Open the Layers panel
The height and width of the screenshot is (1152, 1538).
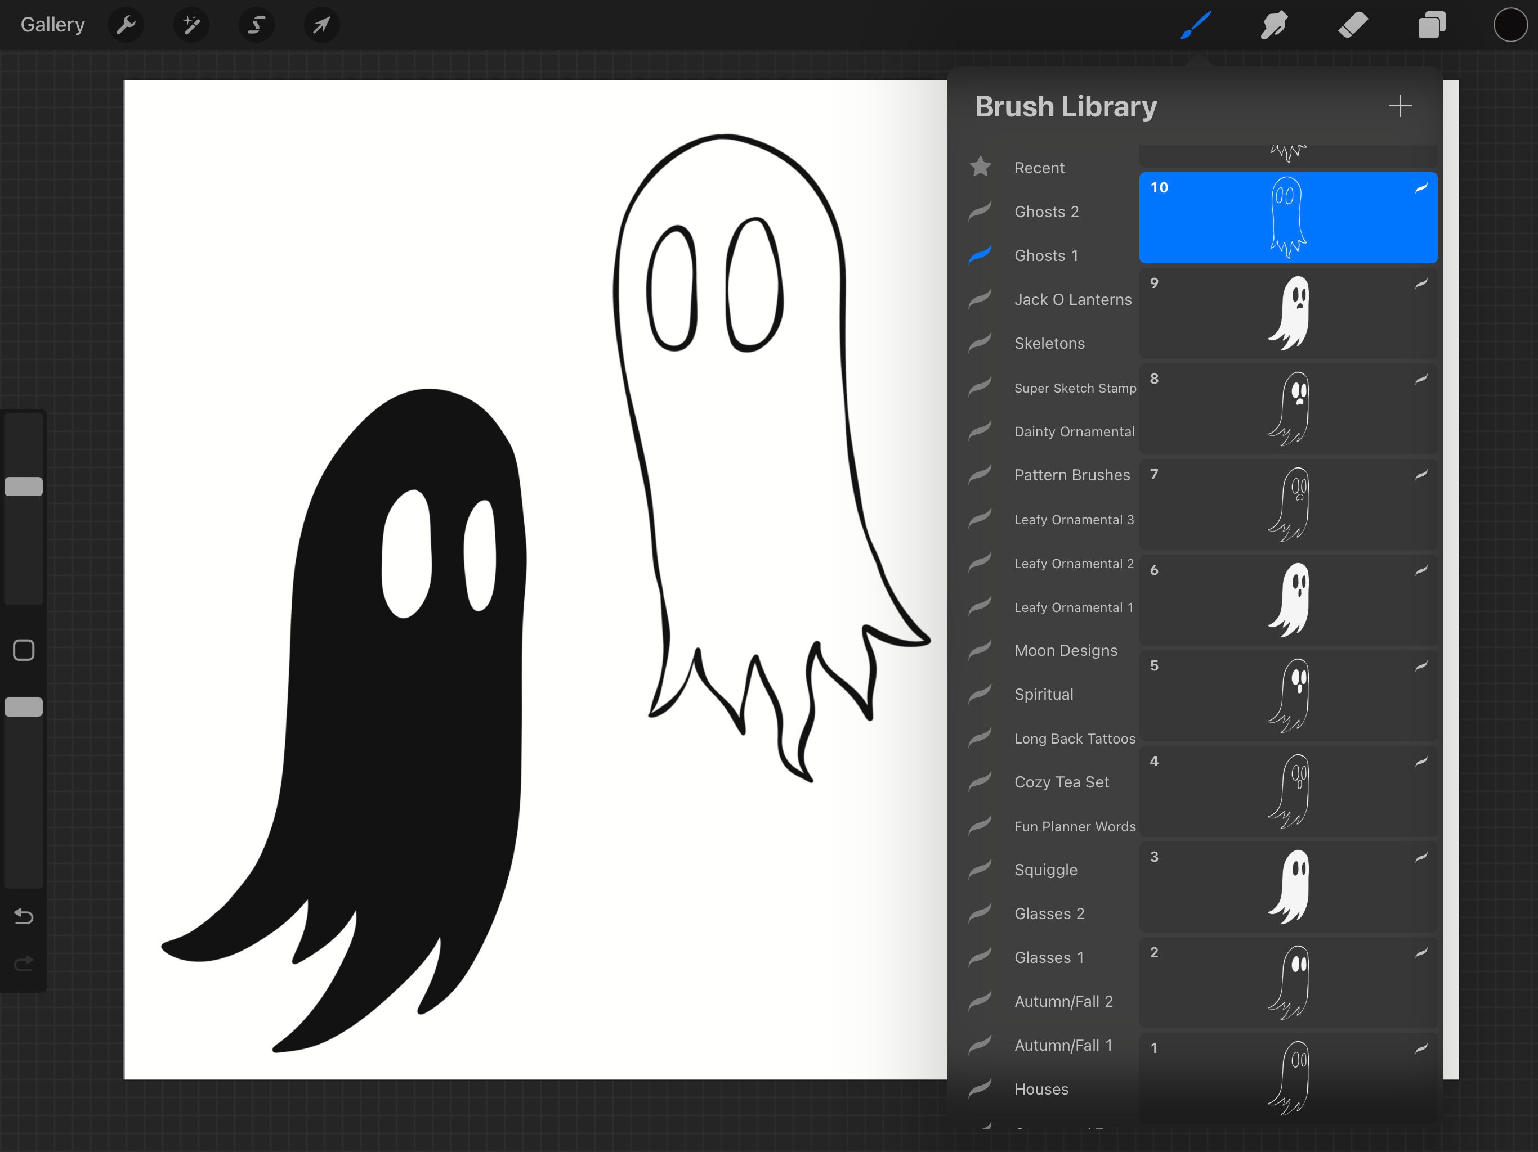(x=1432, y=25)
